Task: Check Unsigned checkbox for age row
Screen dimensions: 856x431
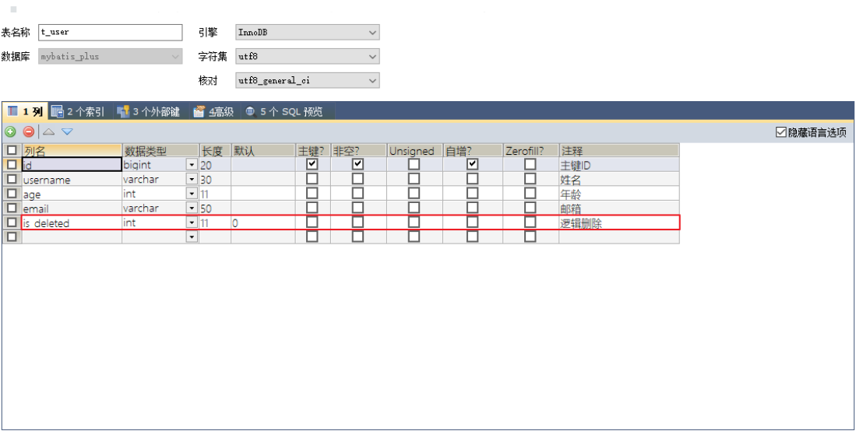Action: 414,193
